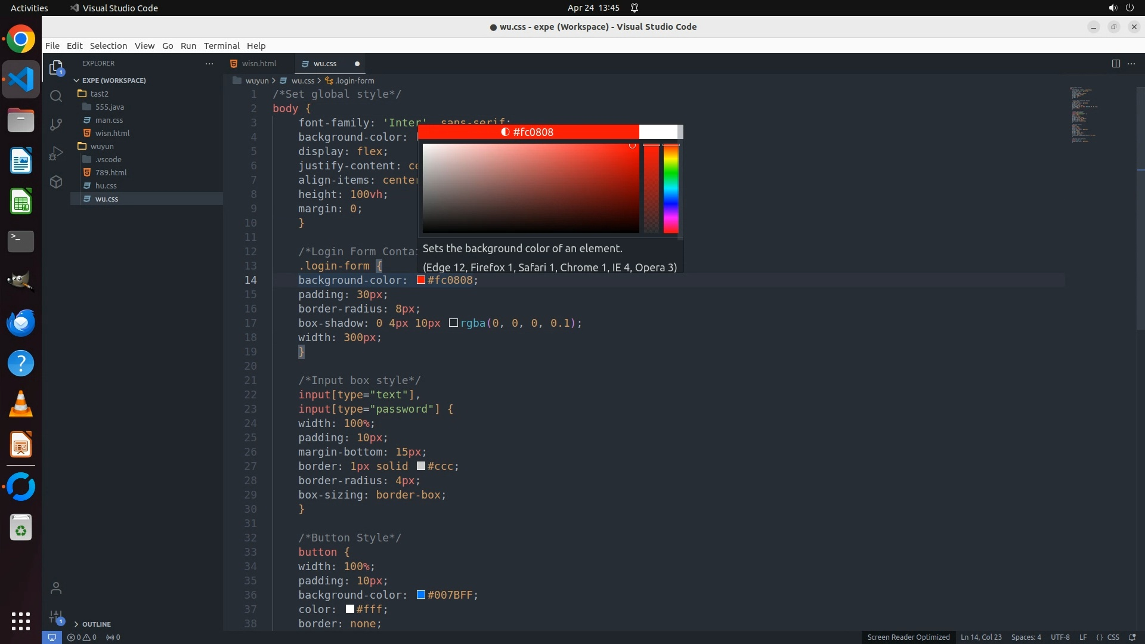The image size is (1145, 644).
Task: Open the Source Control view
Action: click(x=56, y=124)
